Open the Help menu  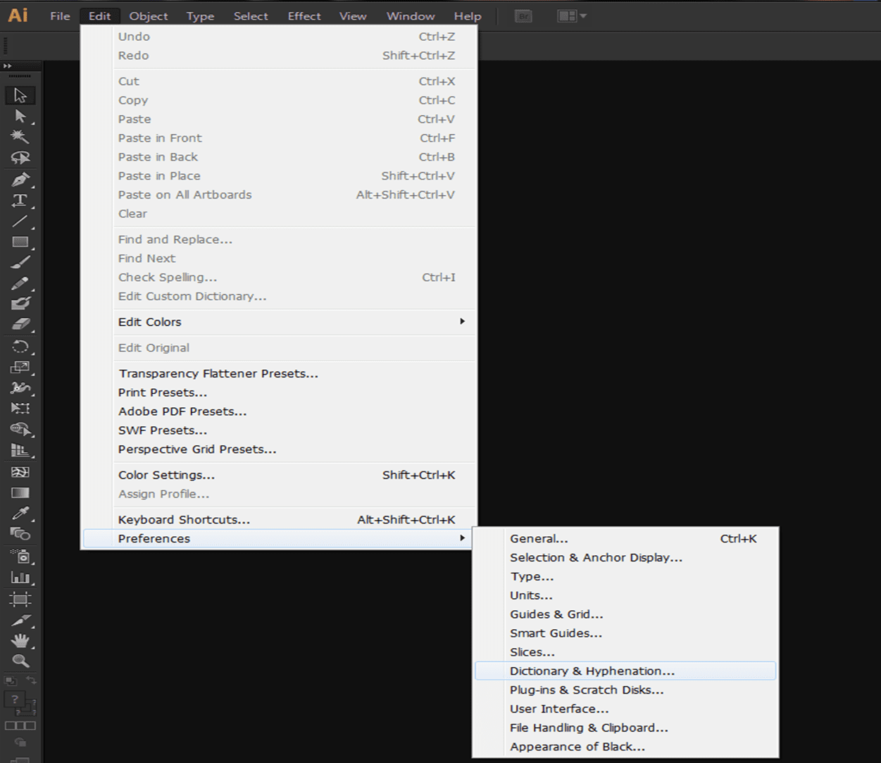point(468,15)
